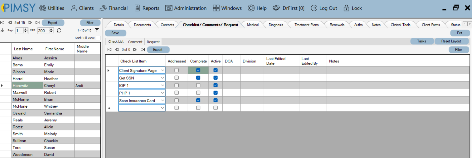Click the download arrow icon near Page
The width and height of the screenshot is (472, 158).
pyautogui.click(x=3, y=30)
